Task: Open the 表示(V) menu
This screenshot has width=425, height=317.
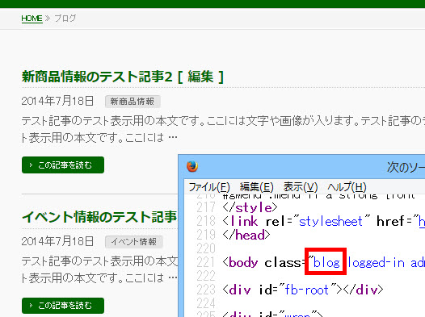Action: tap(301, 187)
